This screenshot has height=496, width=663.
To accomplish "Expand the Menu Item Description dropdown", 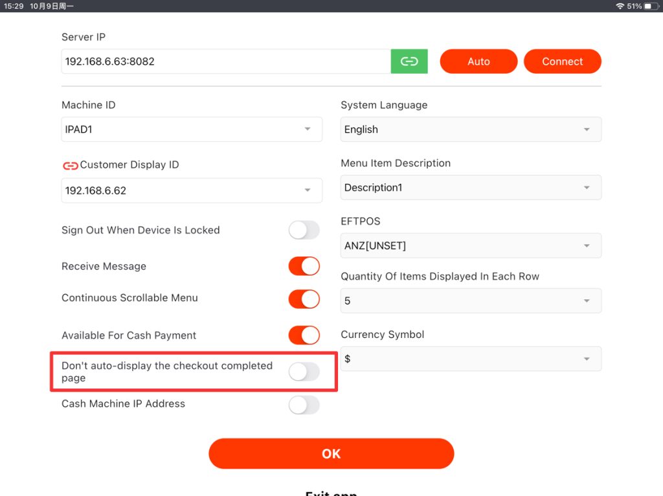I will point(471,188).
